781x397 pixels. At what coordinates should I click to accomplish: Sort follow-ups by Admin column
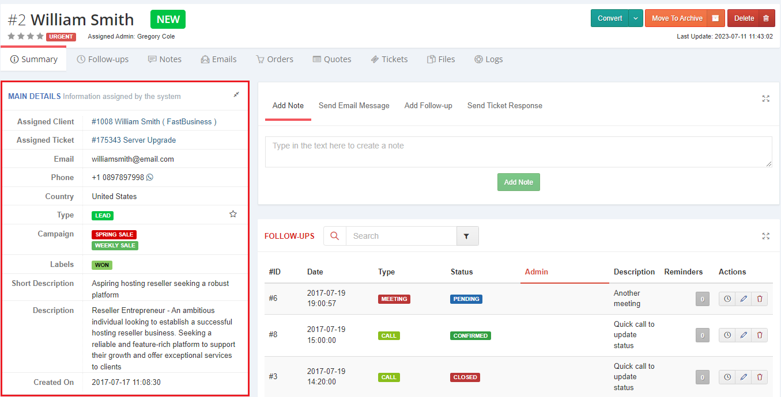537,272
